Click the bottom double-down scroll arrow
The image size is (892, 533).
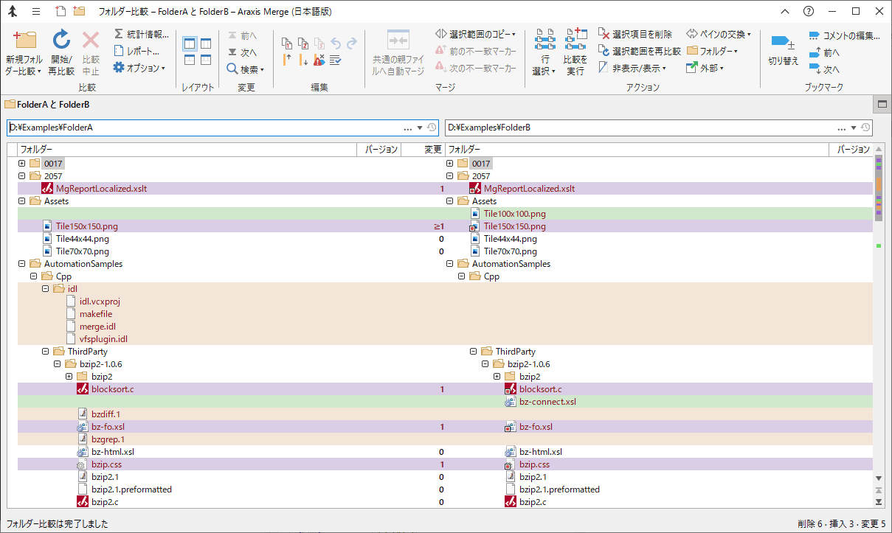click(879, 502)
